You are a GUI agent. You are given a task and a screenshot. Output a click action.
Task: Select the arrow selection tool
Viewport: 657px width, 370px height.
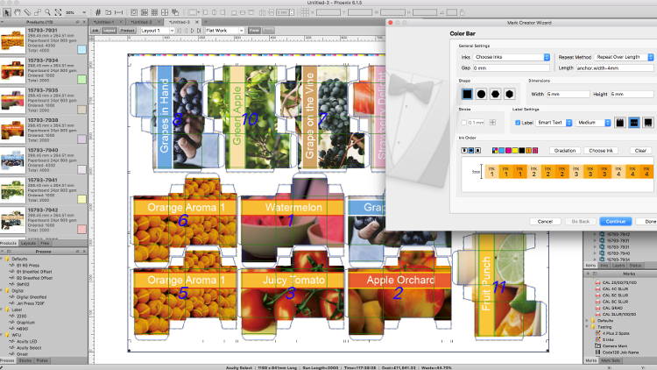(x=7, y=12)
